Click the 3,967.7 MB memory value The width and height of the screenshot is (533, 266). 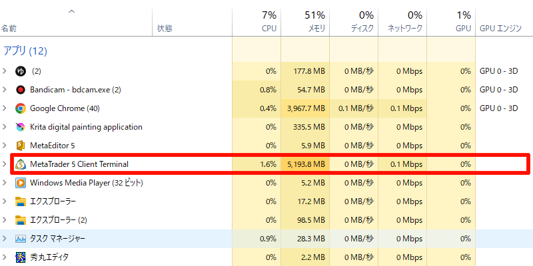click(x=306, y=108)
